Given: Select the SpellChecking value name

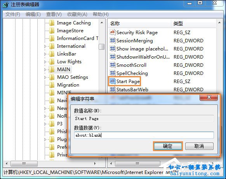Looking at the screenshot, I should (132, 73).
